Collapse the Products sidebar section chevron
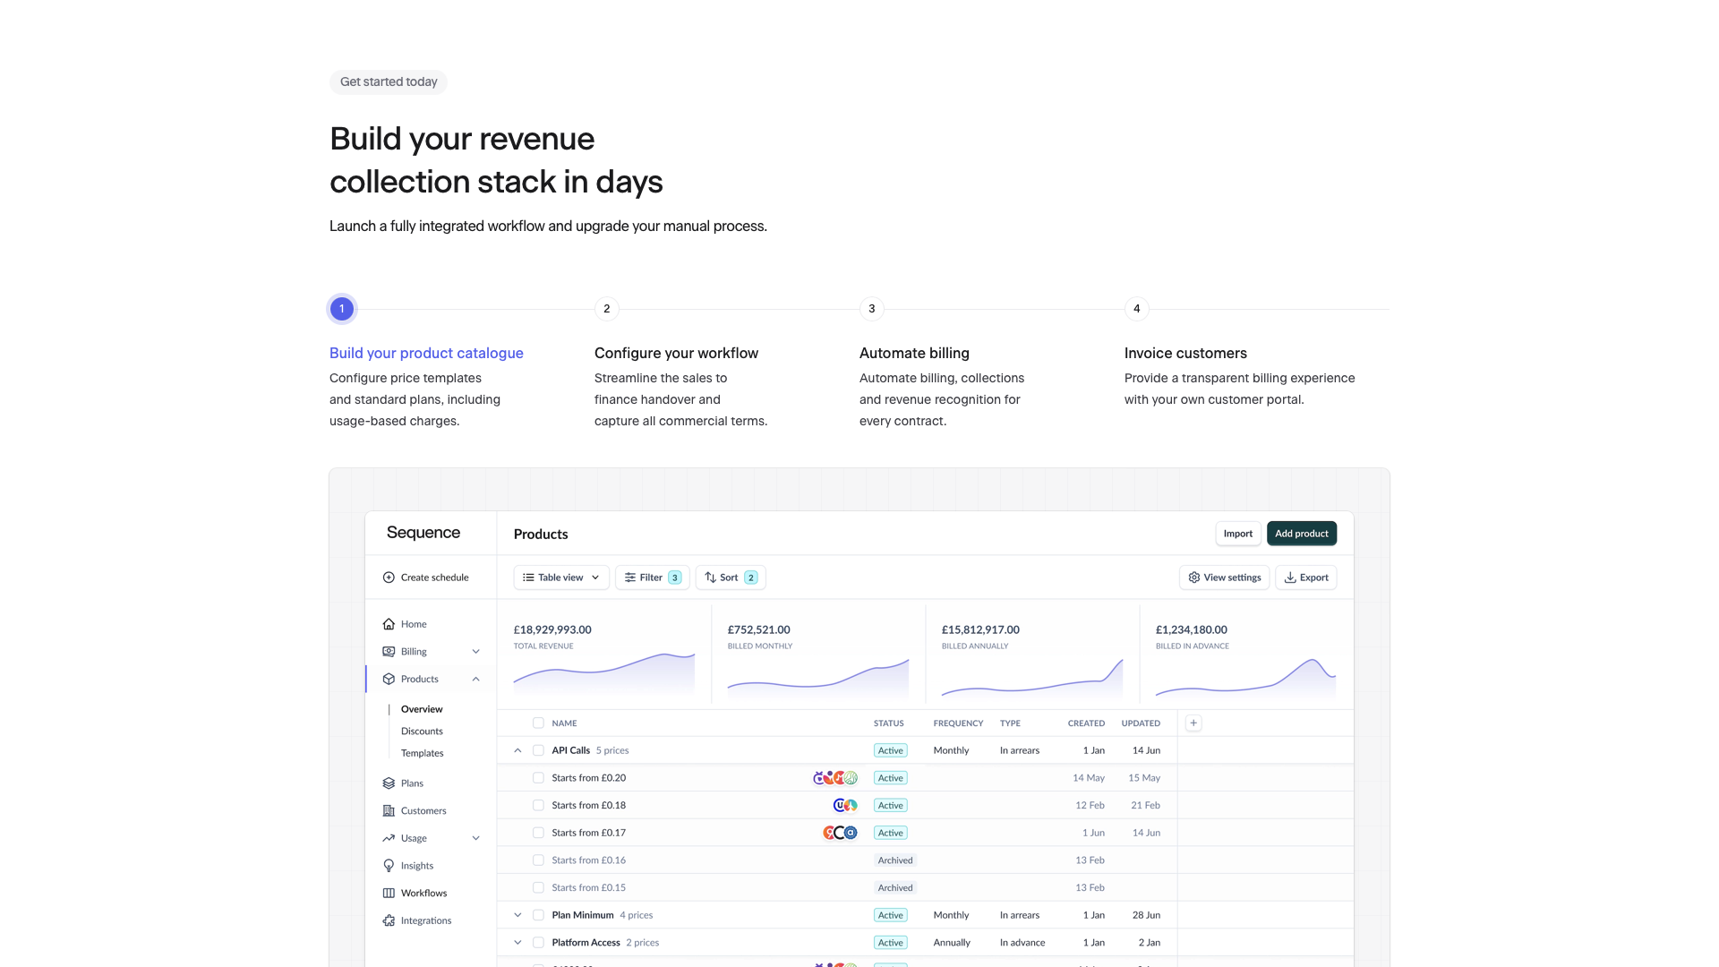 coord(476,679)
